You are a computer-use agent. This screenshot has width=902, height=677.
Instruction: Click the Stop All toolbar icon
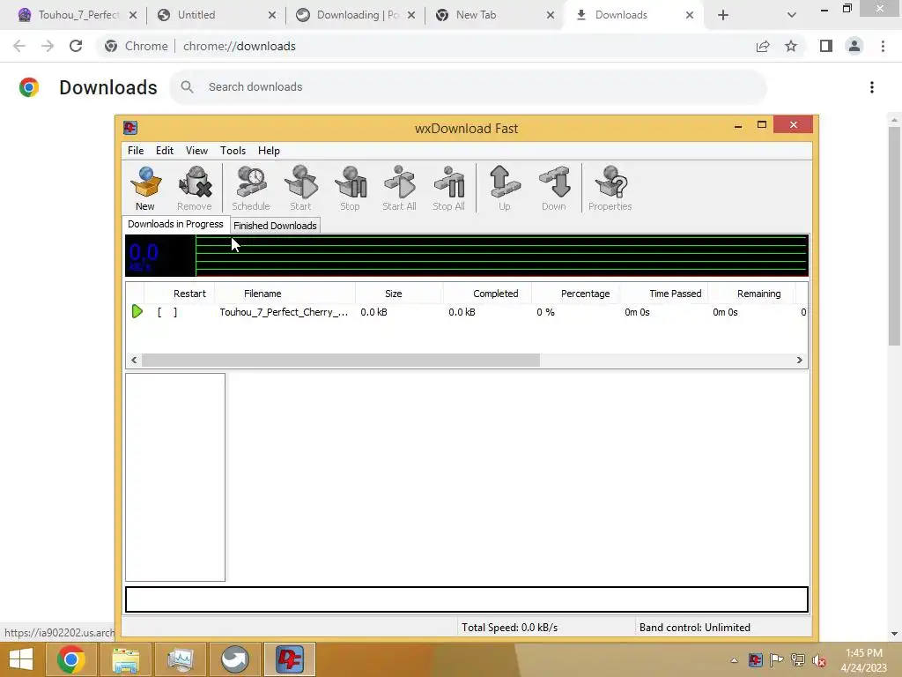tap(448, 188)
